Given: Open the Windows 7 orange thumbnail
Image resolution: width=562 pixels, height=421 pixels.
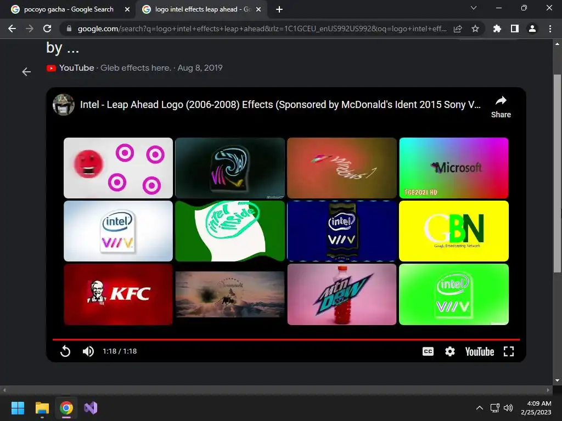Looking at the screenshot, I should (x=342, y=168).
